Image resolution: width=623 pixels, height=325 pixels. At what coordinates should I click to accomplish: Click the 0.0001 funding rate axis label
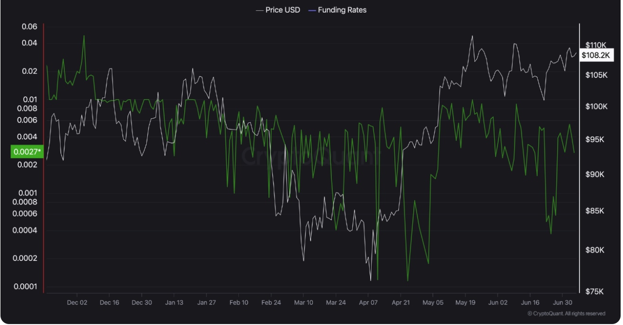click(27, 286)
